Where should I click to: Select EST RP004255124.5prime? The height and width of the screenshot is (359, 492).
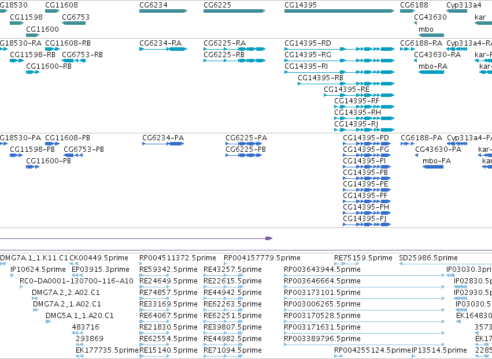click(x=372, y=350)
